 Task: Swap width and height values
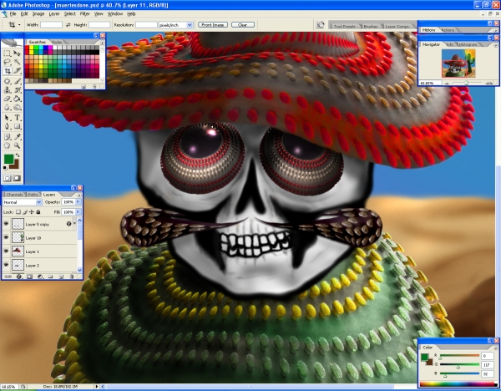[x=68, y=25]
